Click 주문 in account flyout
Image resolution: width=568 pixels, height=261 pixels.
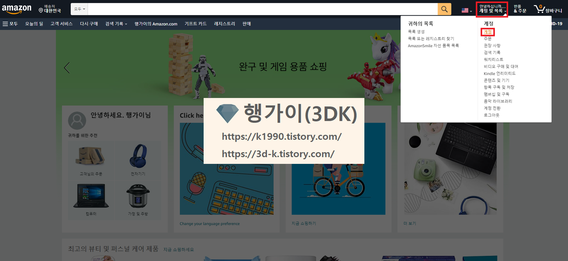488,39
